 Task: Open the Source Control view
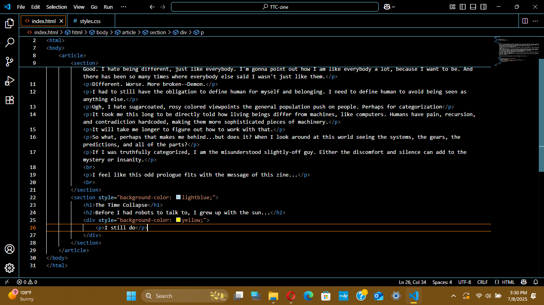(x=10, y=62)
